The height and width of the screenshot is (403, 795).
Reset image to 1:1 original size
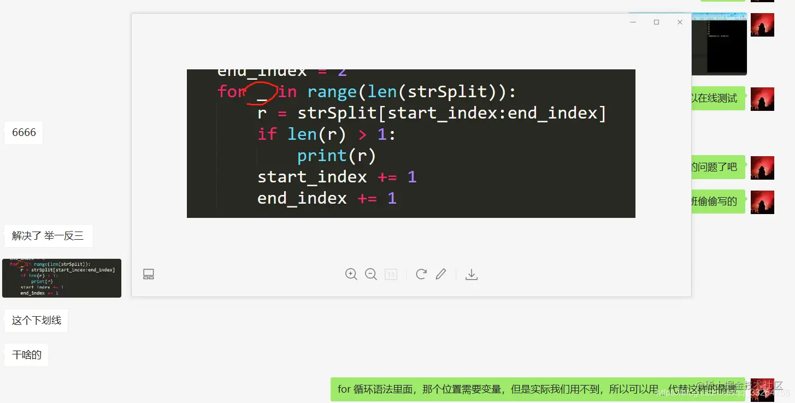pos(391,274)
